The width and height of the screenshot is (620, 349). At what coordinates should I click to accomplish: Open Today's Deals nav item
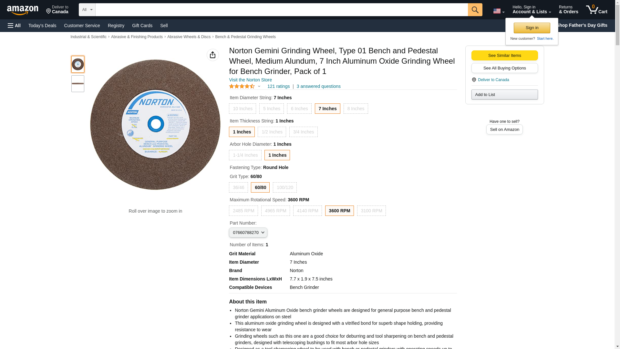(x=42, y=26)
